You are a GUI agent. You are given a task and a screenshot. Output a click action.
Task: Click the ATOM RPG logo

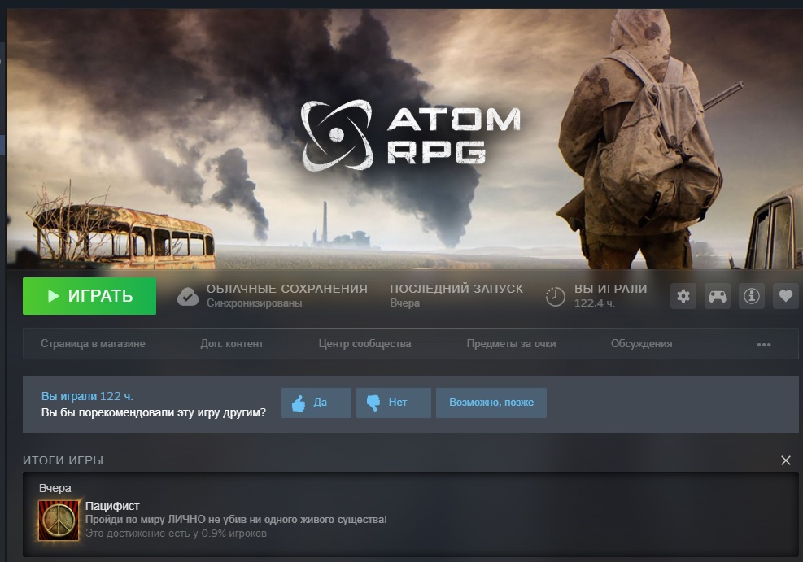click(410, 135)
